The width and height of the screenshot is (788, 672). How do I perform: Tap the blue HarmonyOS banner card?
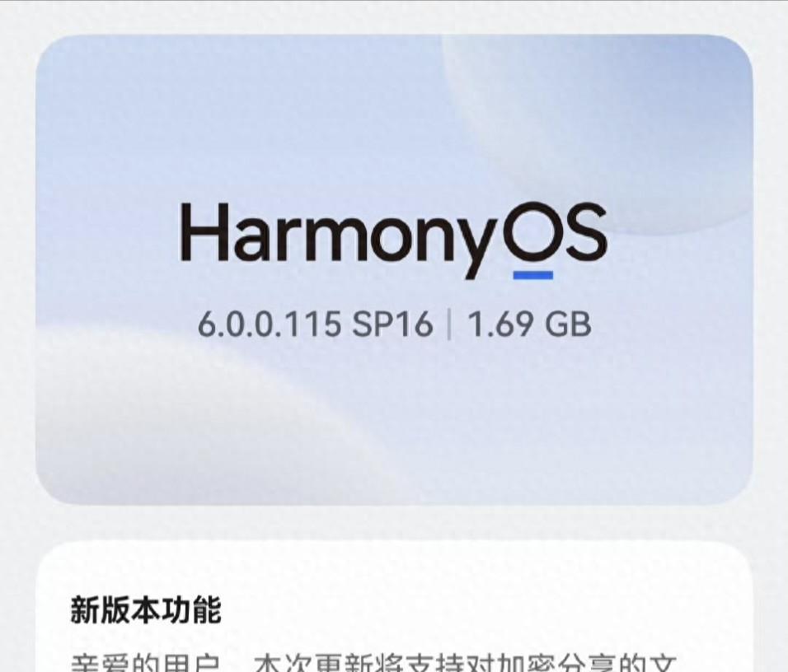tap(394, 269)
